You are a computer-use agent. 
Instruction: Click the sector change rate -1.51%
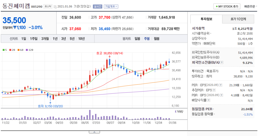click(248, 114)
